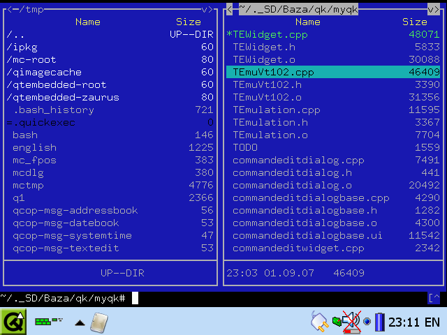Click the highlighted TEmuVt102.cpp row
Image resolution: width=447 pixels, height=335 pixels.
pyautogui.click(x=333, y=72)
